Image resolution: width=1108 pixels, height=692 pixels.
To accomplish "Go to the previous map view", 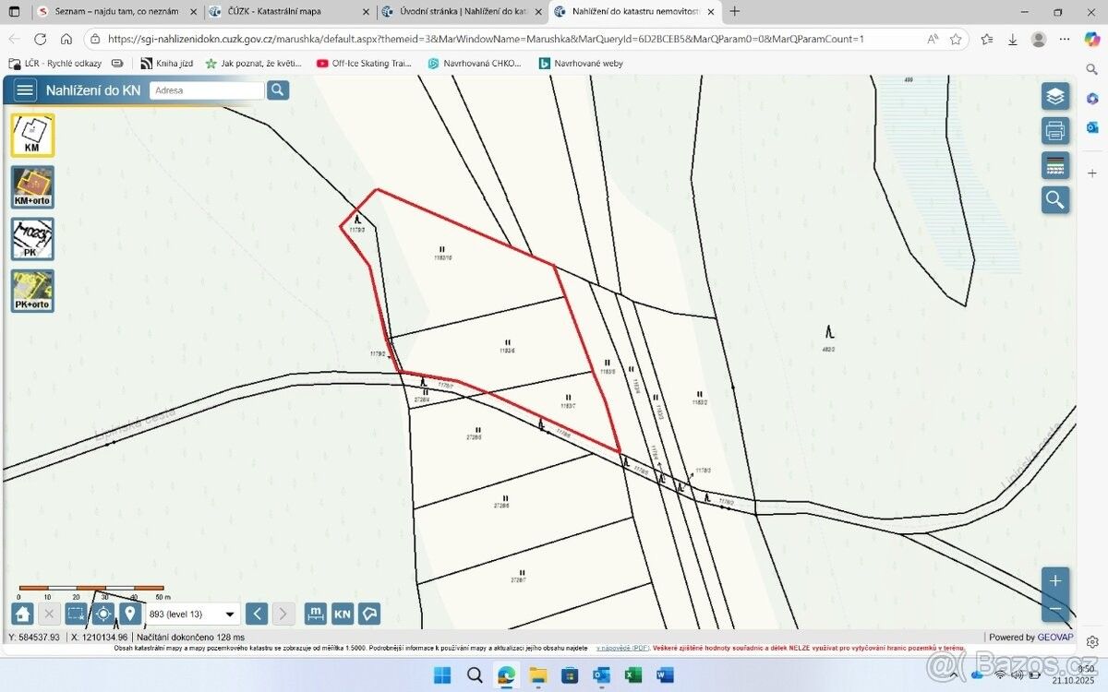I will coord(258,614).
